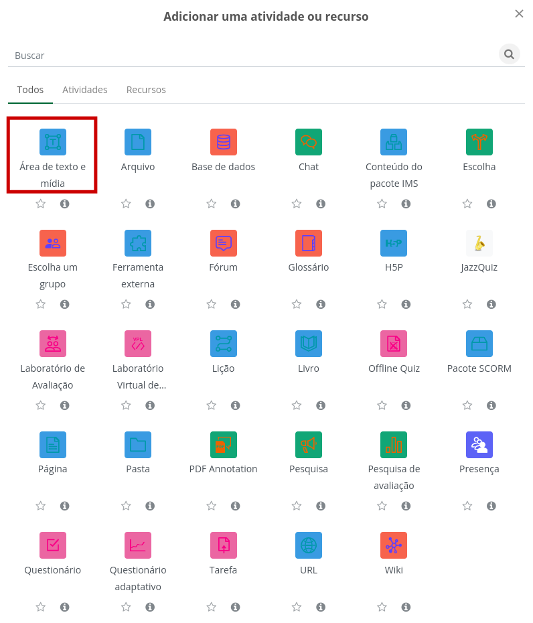Screen dimensions: 533x623
Task: Select the Pesquisa de avaliação chart icon
Action: 394,445
